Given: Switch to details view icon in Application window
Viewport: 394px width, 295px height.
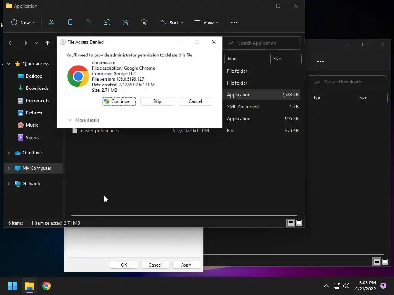Looking at the screenshot, I should point(291,223).
